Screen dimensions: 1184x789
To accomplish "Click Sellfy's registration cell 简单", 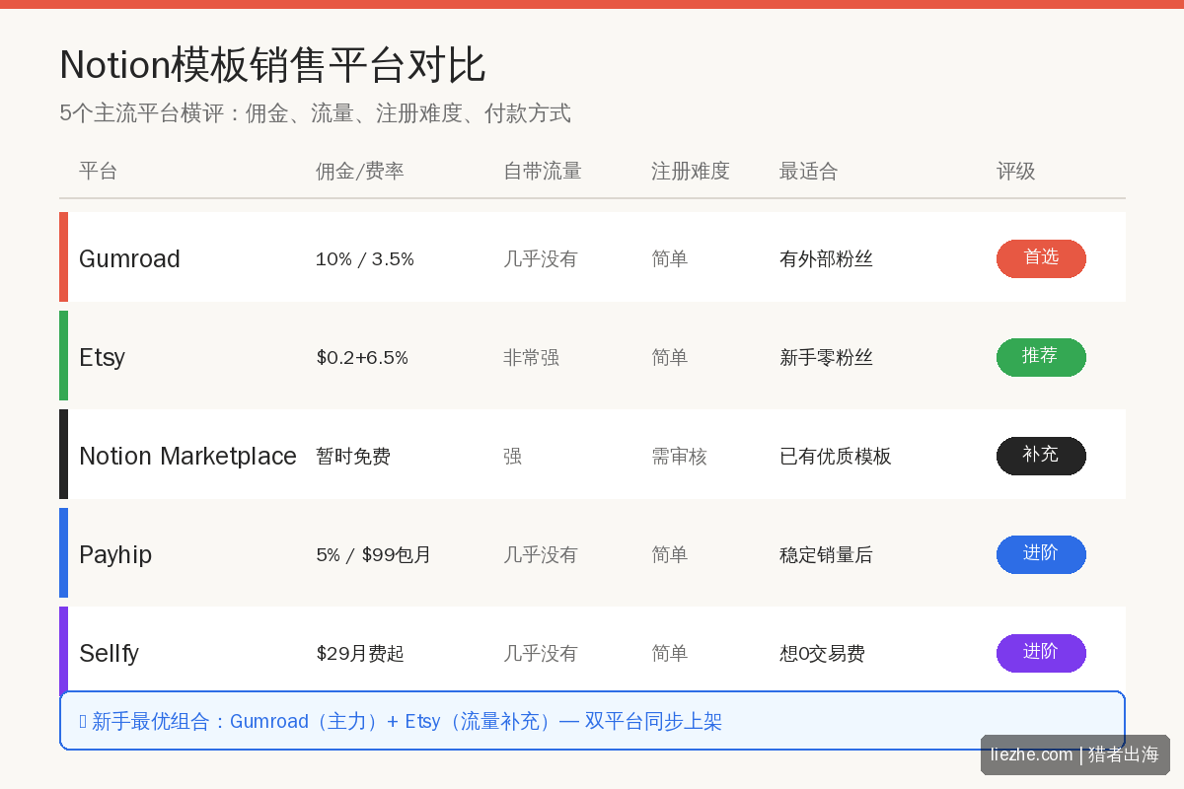I will tap(669, 654).
